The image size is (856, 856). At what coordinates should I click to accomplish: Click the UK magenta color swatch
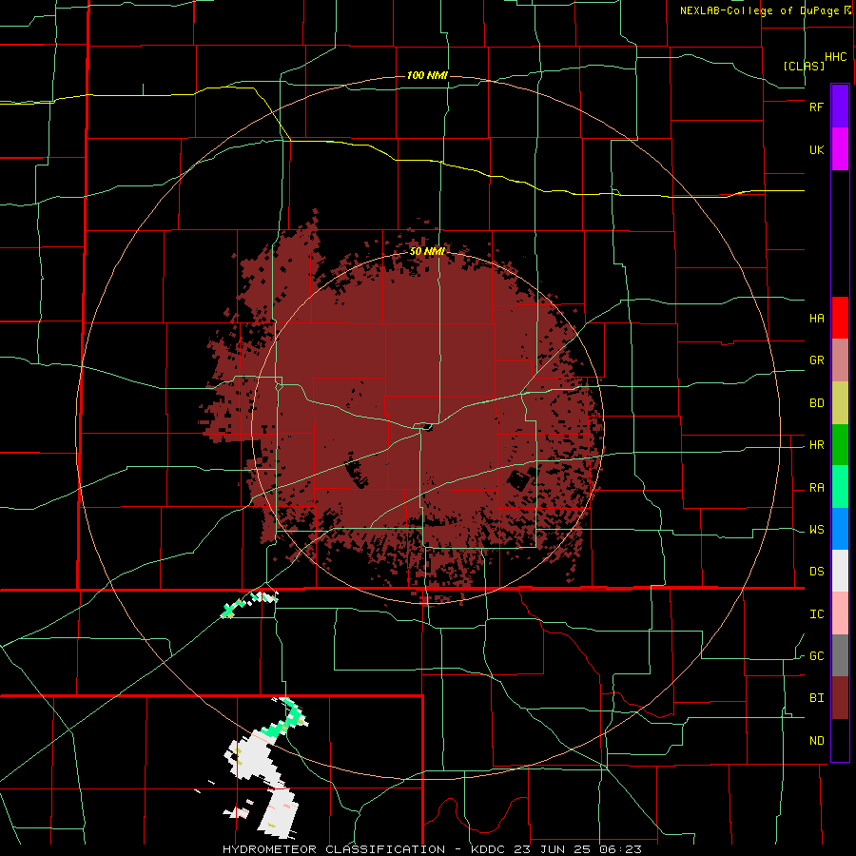tap(840, 149)
